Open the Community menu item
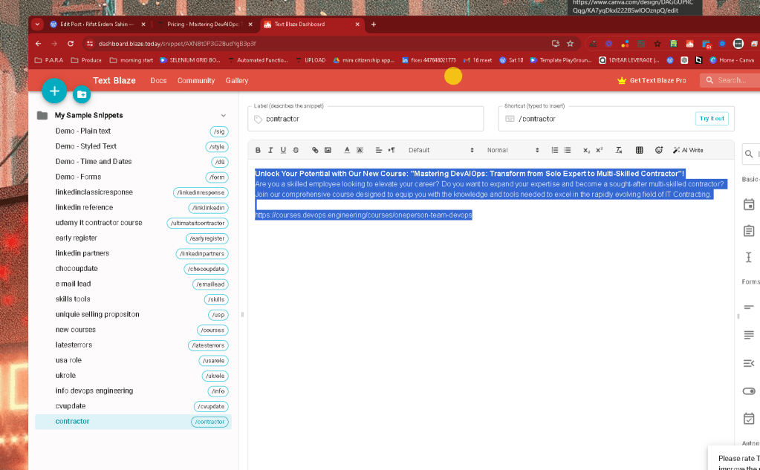Viewport: 760px width, 470px height. click(x=196, y=80)
